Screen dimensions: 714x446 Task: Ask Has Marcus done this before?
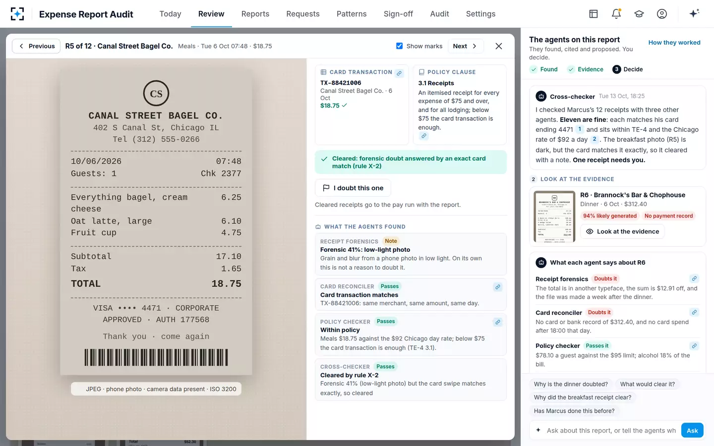tap(574, 411)
